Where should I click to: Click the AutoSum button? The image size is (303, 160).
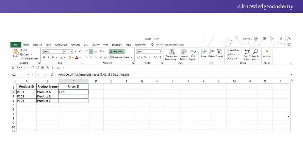[x=235, y=50]
